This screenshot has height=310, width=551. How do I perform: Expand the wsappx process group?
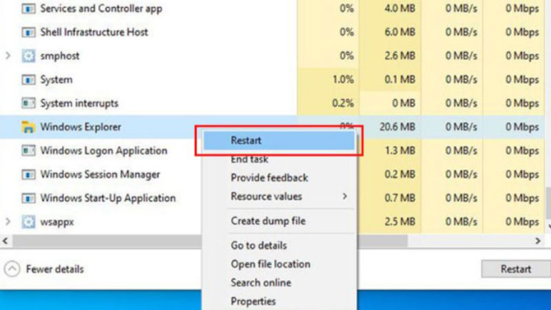click(8, 222)
